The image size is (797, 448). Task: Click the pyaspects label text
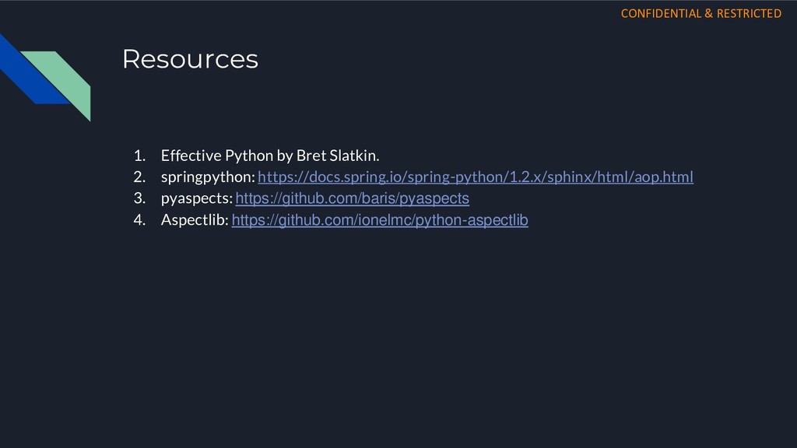tap(197, 198)
